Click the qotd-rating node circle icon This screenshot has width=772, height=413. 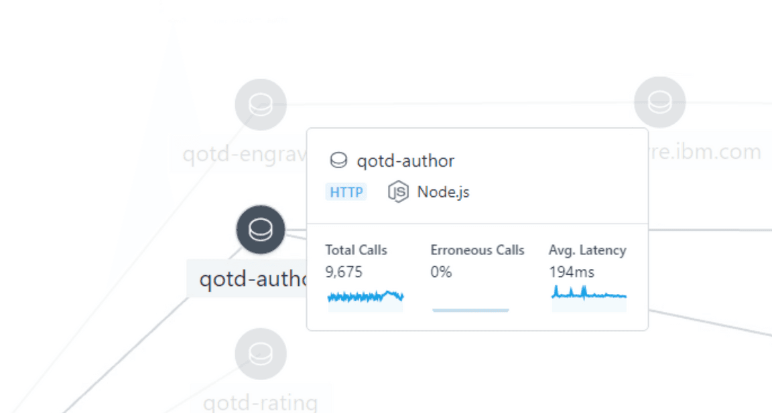(x=261, y=353)
